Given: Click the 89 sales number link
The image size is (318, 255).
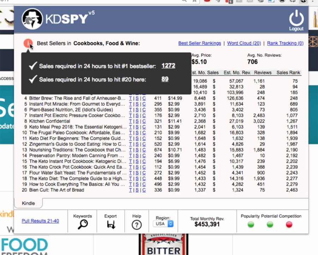Looking at the screenshot, I should 165,79.
